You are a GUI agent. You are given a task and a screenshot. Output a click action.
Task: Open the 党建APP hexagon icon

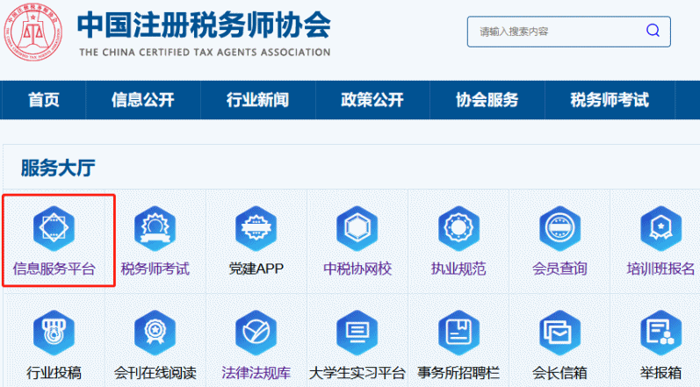click(x=256, y=228)
